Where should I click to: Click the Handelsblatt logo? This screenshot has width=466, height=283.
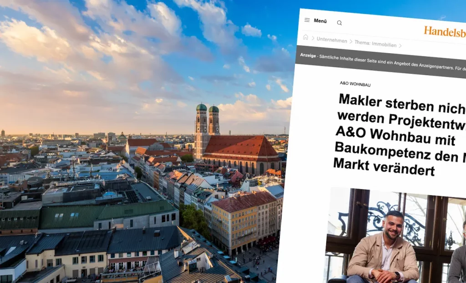444,32
